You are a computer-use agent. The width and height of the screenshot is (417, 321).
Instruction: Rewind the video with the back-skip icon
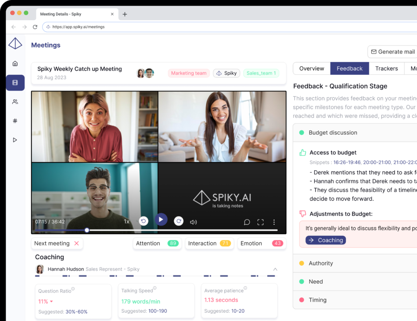pyautogui.click(x=144, y=221)
